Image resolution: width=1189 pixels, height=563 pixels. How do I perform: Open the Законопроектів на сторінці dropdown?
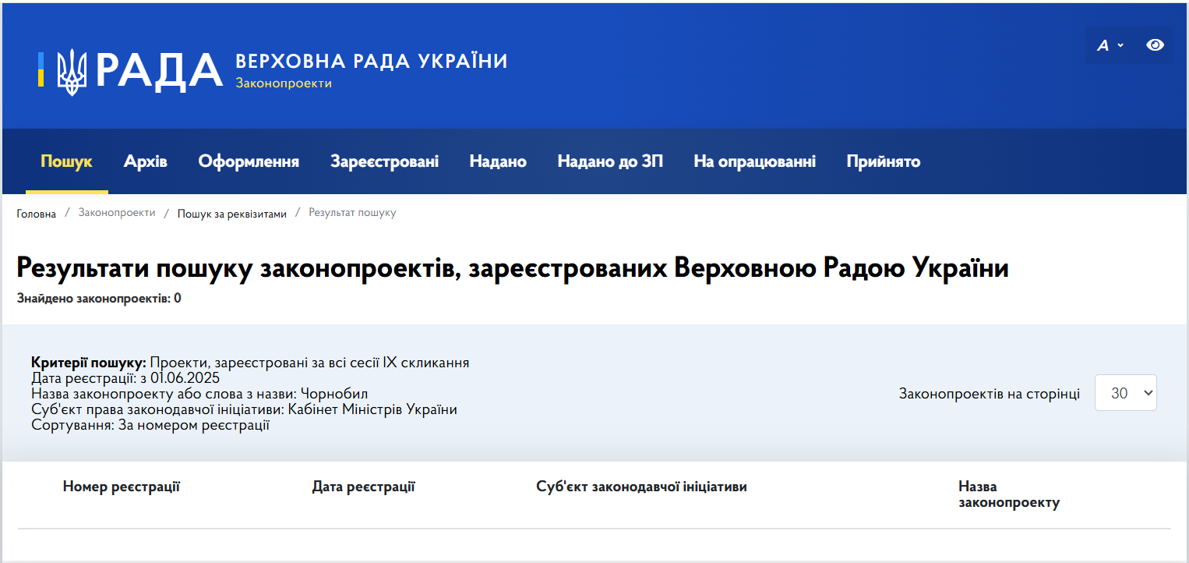(x=1125, y=392)
